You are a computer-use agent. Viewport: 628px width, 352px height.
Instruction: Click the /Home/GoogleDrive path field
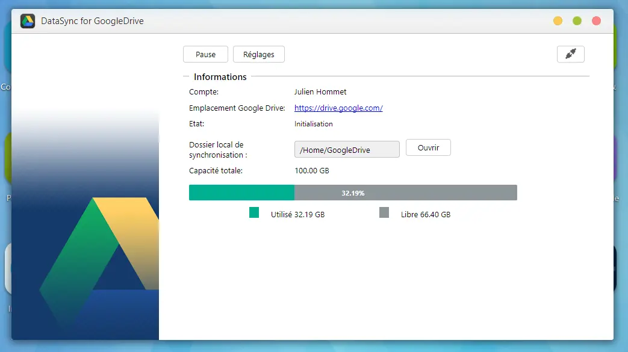click(346, 149)
